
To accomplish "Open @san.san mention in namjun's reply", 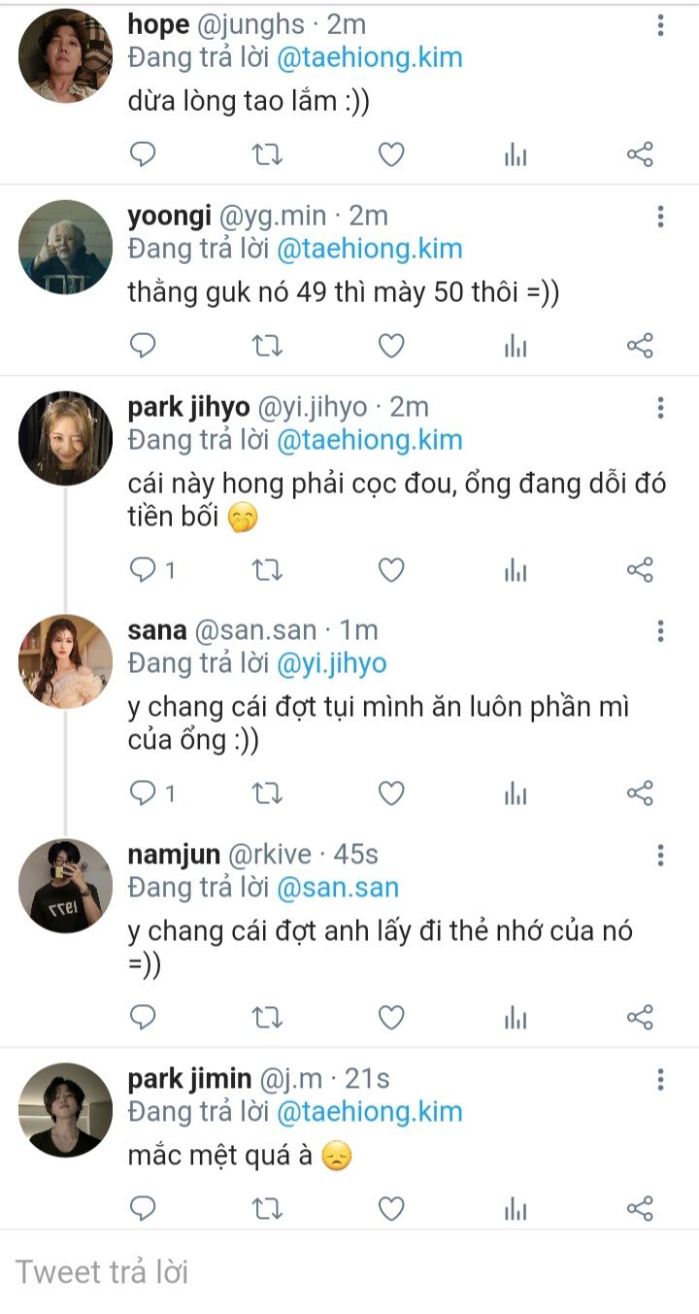I will click(337, 888).
